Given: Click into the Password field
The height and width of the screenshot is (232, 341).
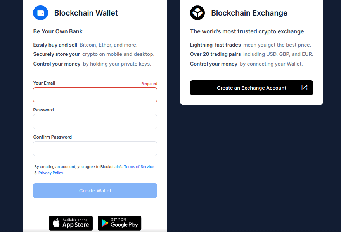Looking at the screenshot, I should (95, 121).
